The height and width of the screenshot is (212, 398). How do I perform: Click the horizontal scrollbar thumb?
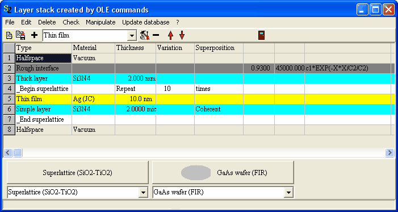pos(18,152)
